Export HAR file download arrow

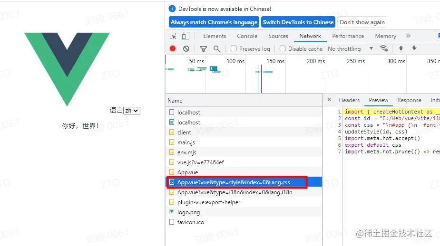pyautogui.click(x=414, y=48)
